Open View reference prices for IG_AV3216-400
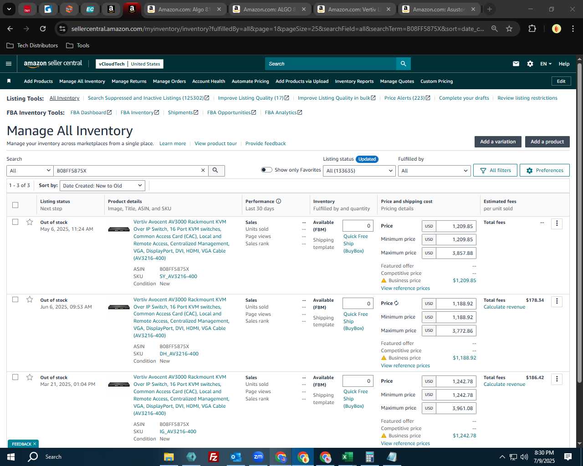 pyautogui.click(x=405, y=443)
